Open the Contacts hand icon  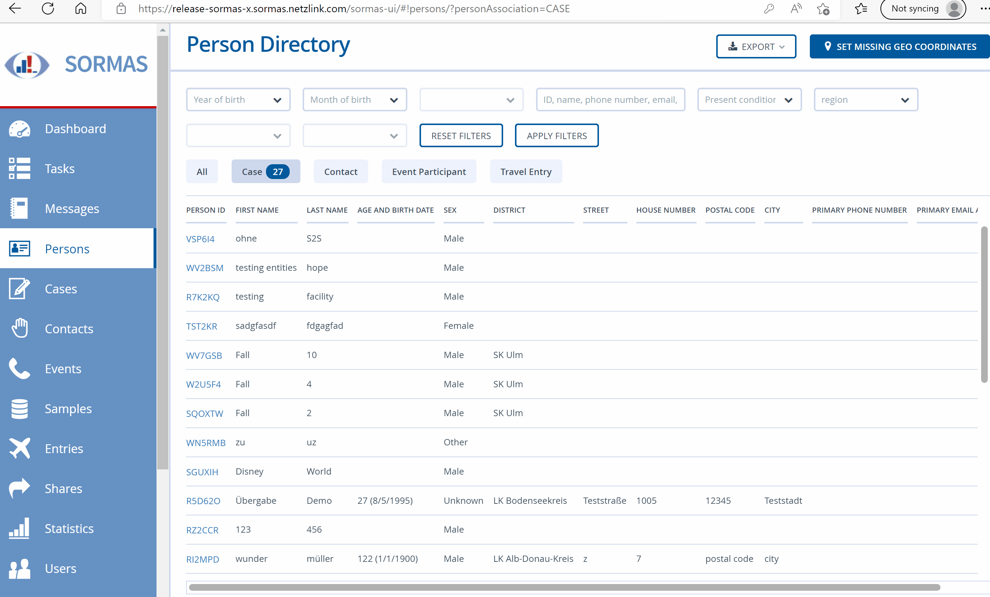coord(19,328)
